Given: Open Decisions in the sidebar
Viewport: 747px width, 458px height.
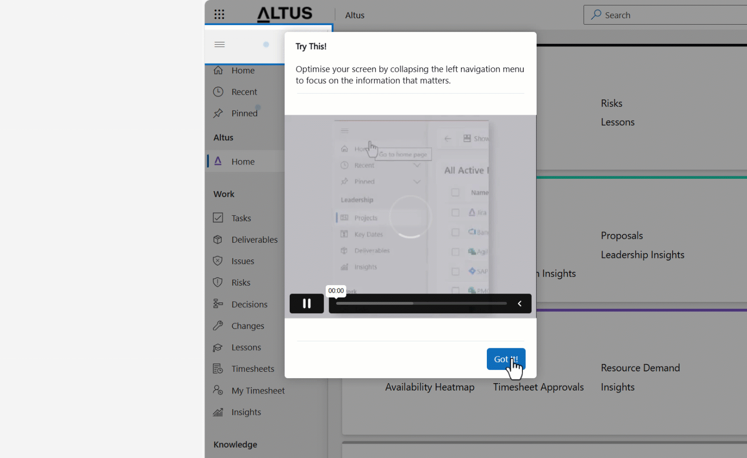Looking at the screenshot, I should pos(249,304).
